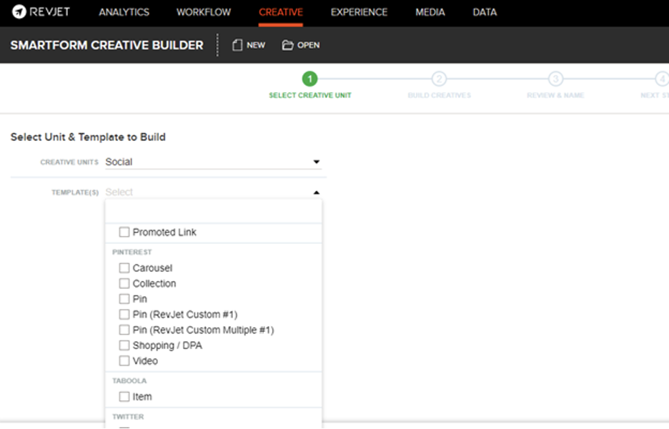This screenshot has width=669, height=429.
Task: Switch to the Workflow tab
Action: click(x=204, y=12)
